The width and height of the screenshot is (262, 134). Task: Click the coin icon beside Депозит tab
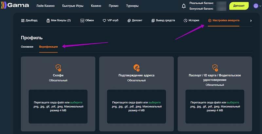click(x=129, y=21)
